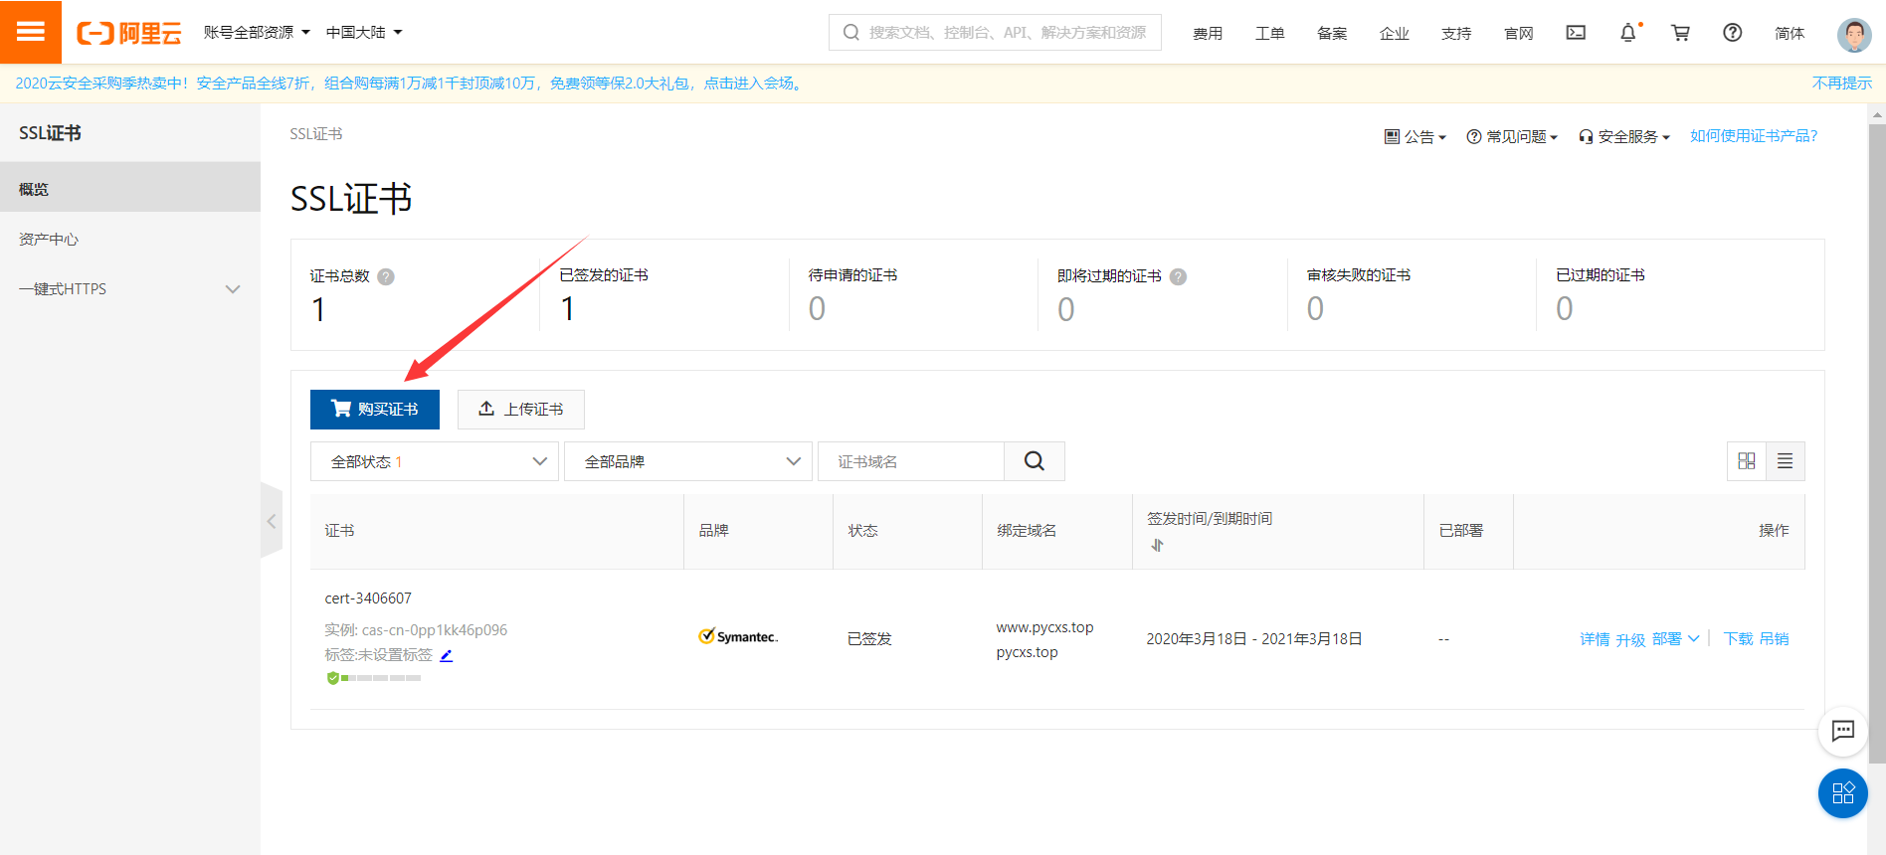Open the user avatar menu
Image resolution: width=1886 pixels, height=855 pixels.
[x=1854, y=35]
